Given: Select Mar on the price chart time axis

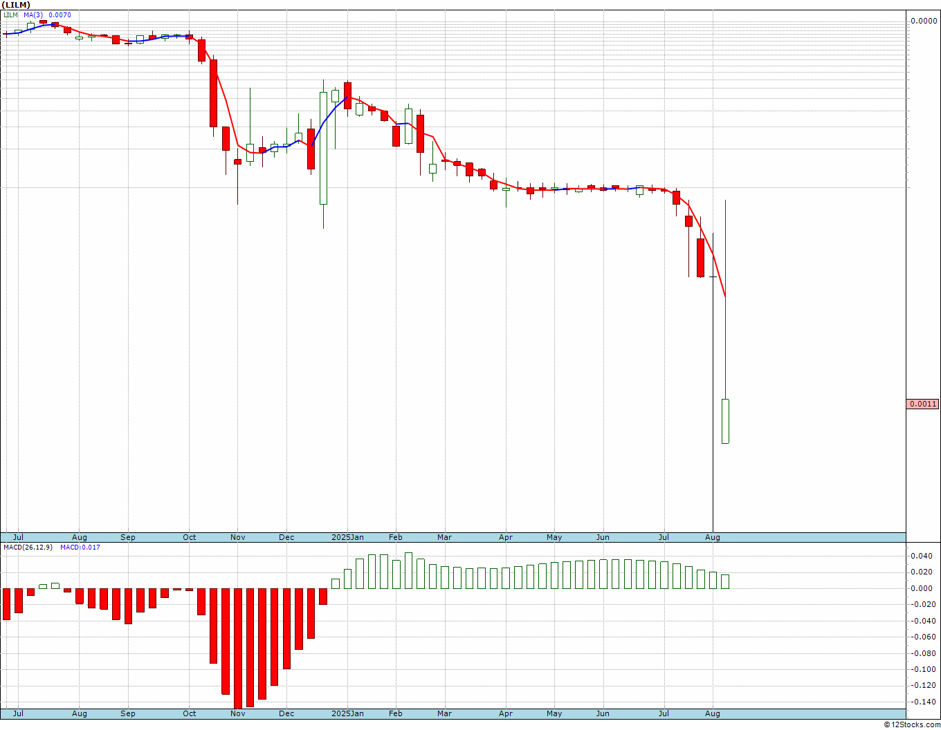Looking at the screenshot, I should point(444,537).
